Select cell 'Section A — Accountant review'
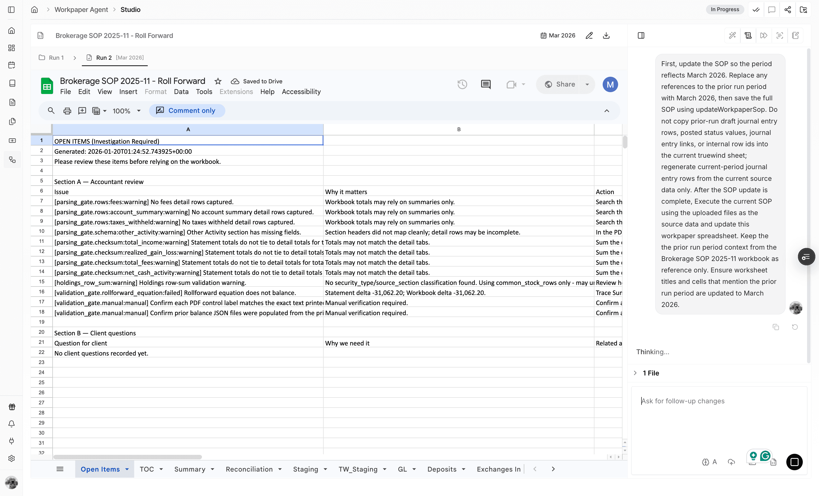Viewport: 819px width, 496px height. 188,182
